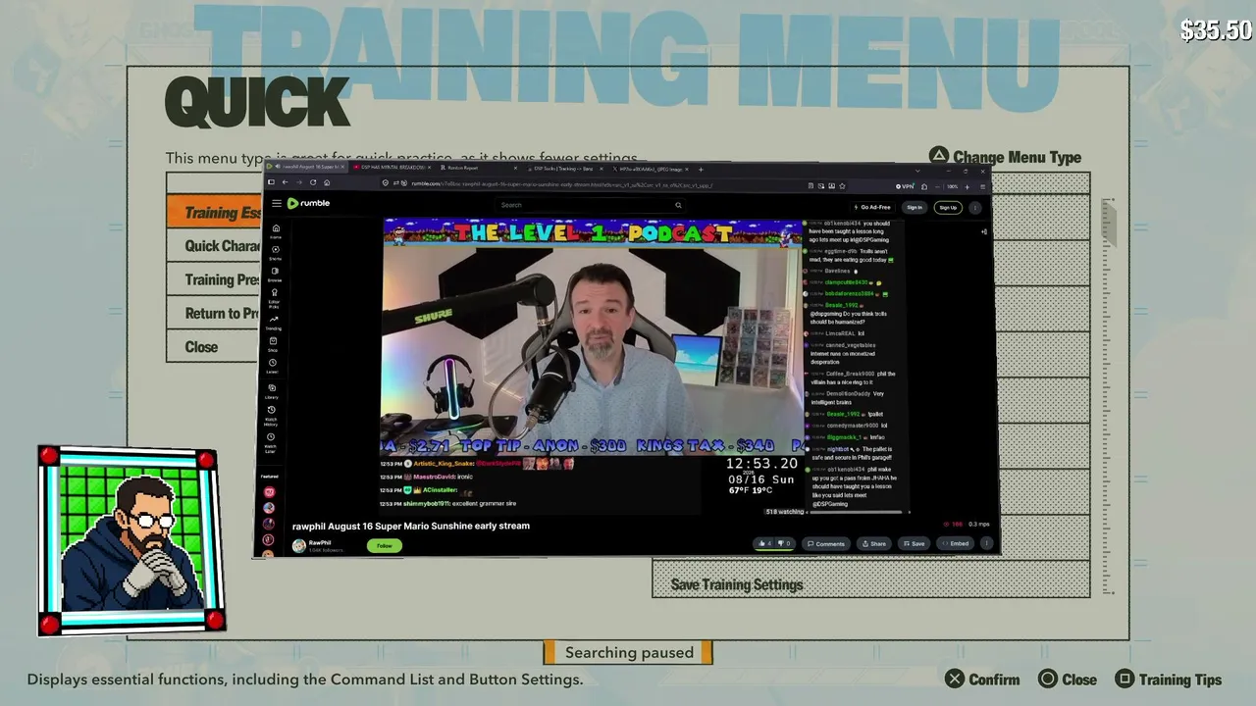Screen dimensions: 1256x706
Task: Like the video with thumbs up
Action: (x=764, y=543)
